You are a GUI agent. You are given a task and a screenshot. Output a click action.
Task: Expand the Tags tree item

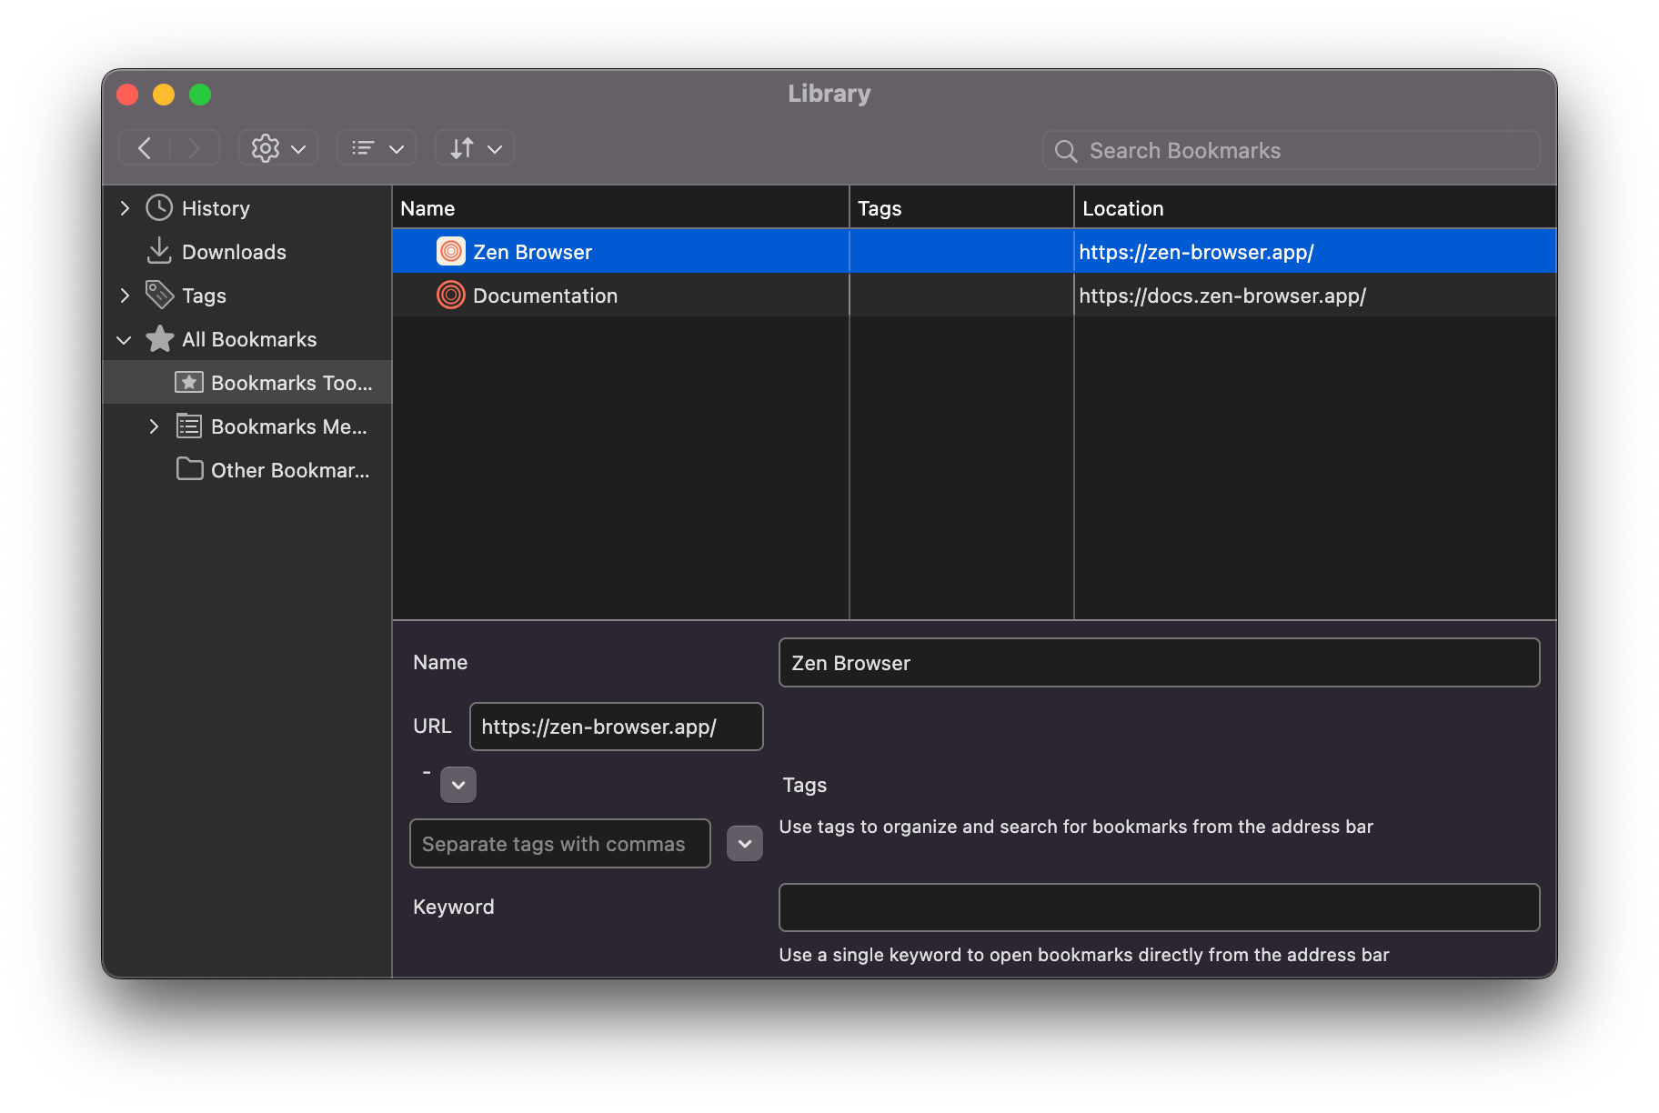click(x=125, y=296)
